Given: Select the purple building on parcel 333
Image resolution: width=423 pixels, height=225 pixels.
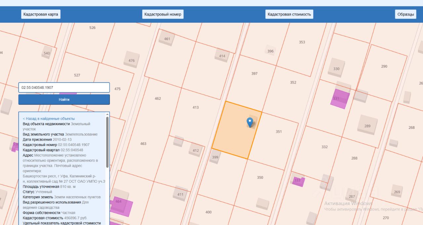Looking at the screenshot, I should pos(298,181).
